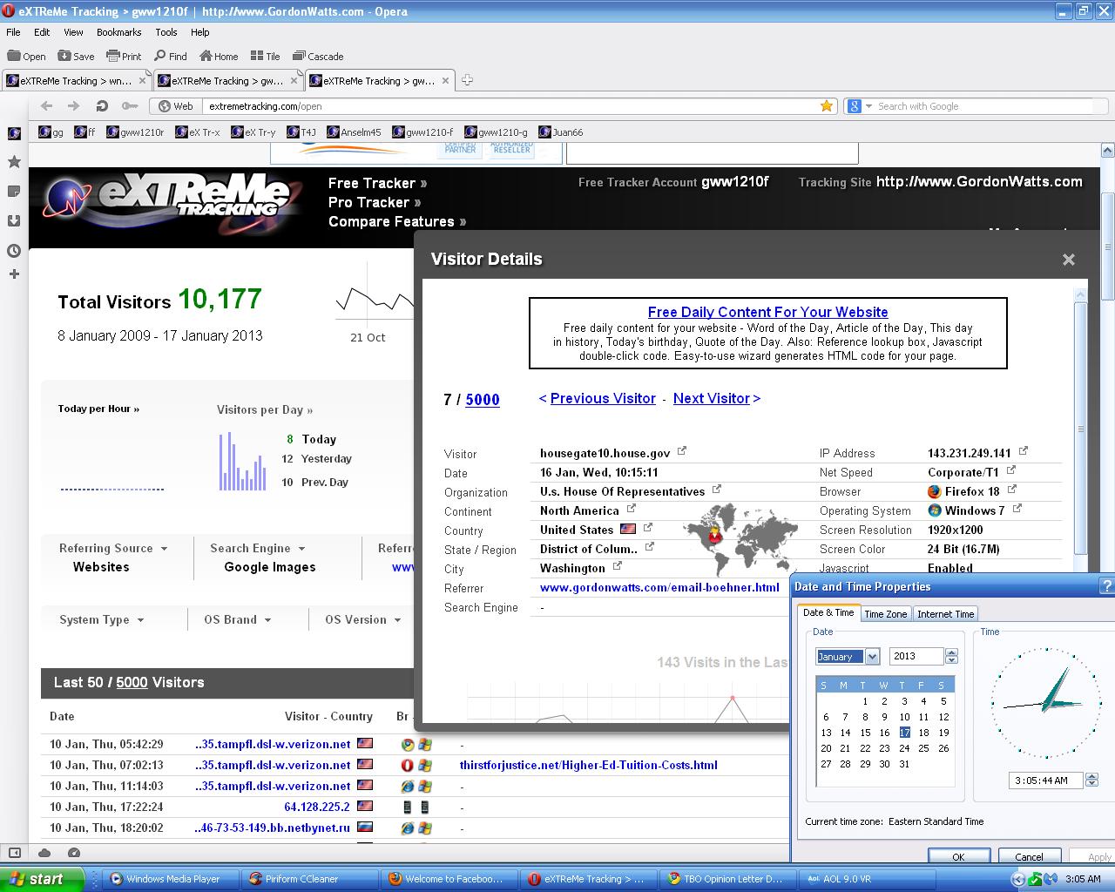Screen dimensions: 1115x892
Task: Open the View menu
Action: [x=73, y=32]
